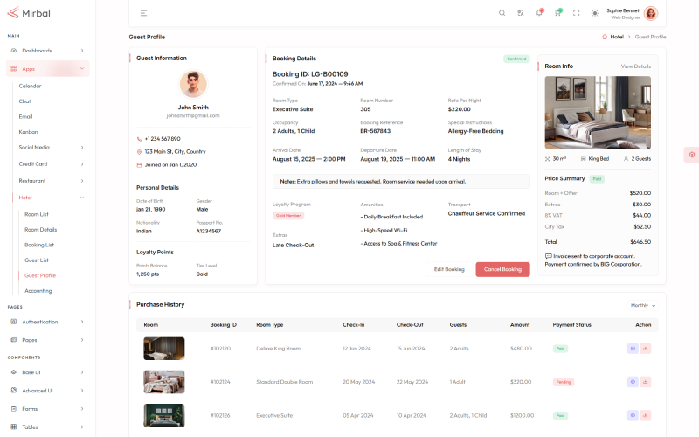Open Booking List in sidebar

39,245
